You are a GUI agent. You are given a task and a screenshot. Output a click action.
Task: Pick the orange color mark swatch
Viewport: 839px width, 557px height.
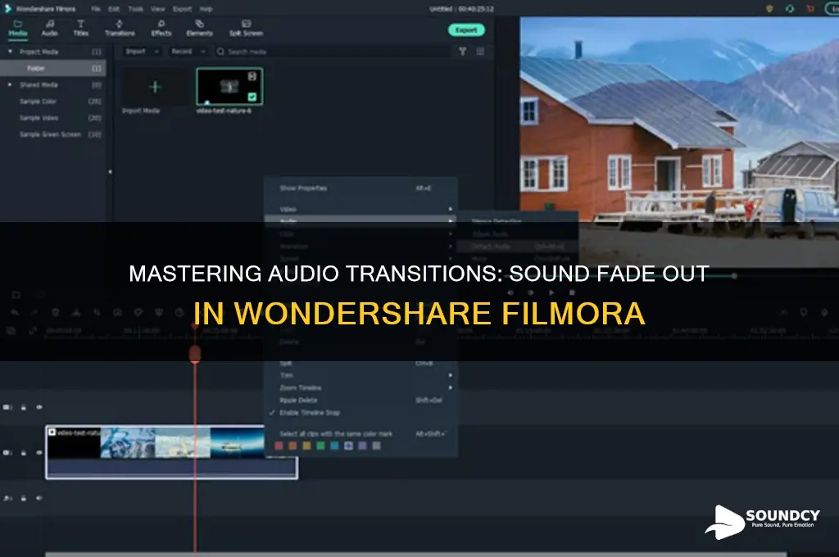[x=293, y=446]
